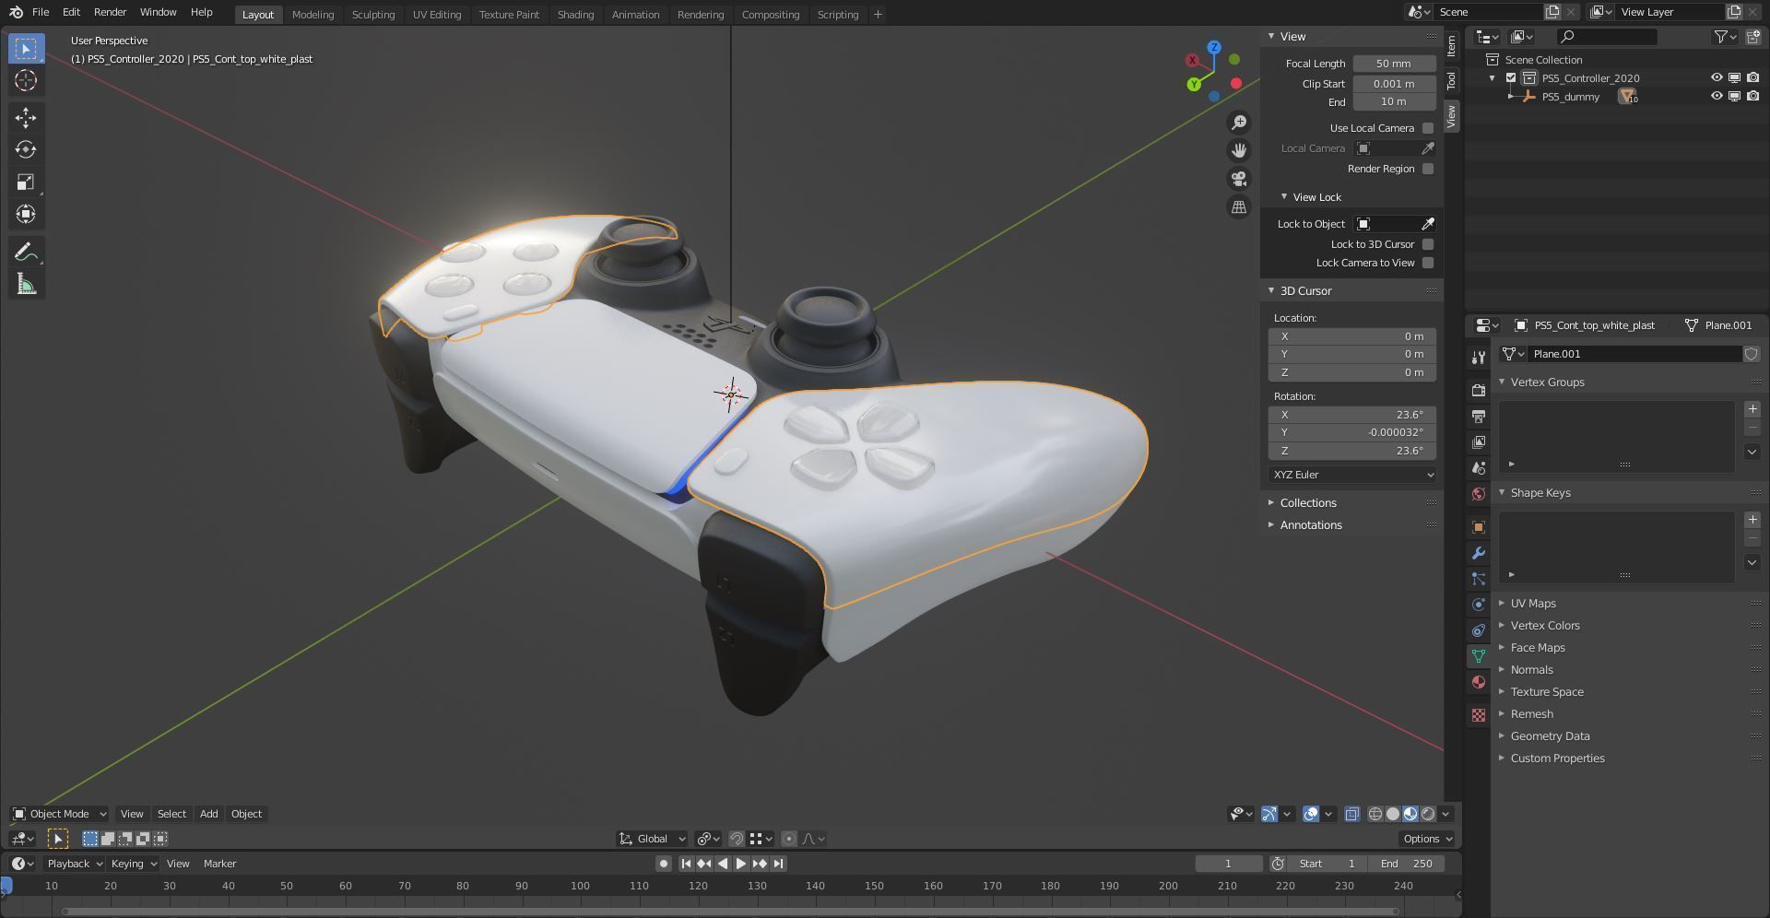
Task: Open the Particles properties tab
Action: [x=1479, y=579]
